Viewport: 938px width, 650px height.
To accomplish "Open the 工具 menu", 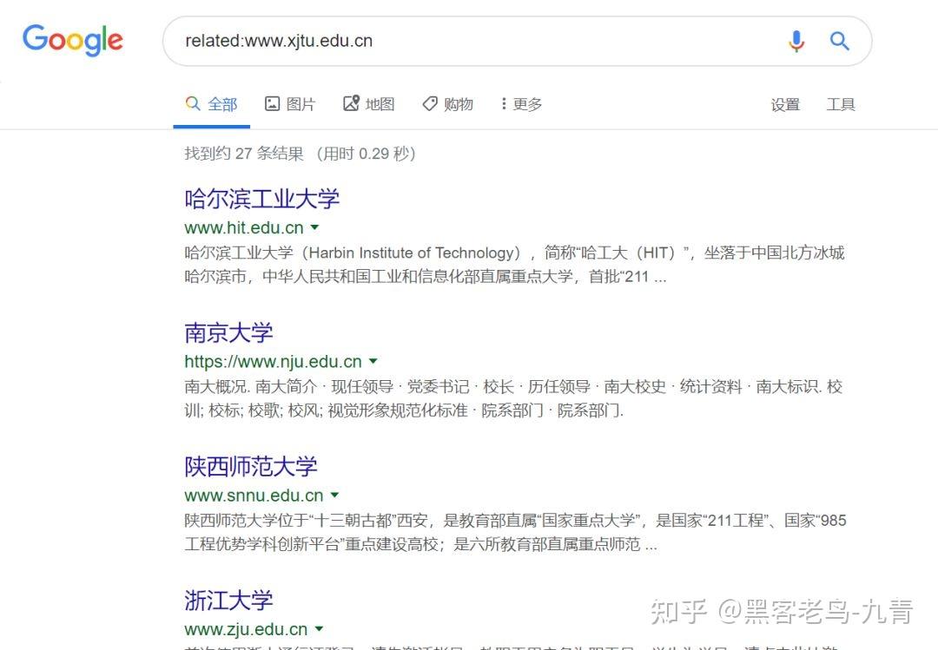I will (840, 103).
